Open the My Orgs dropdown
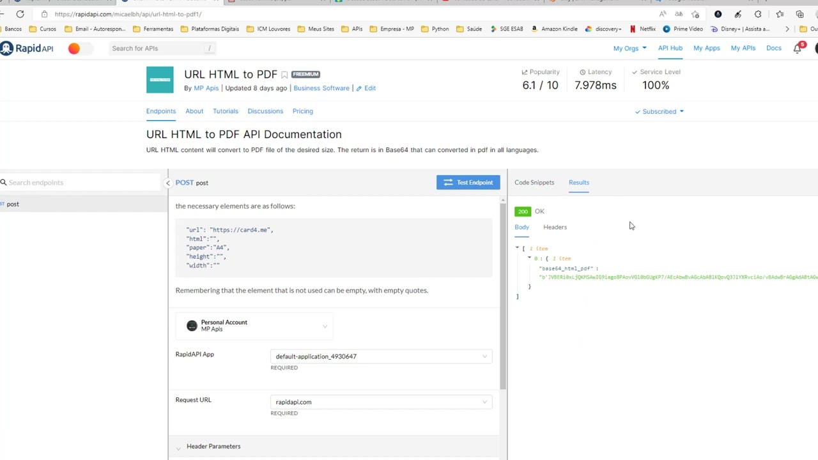This screenshot has height=460, width=818. (629, 49)
